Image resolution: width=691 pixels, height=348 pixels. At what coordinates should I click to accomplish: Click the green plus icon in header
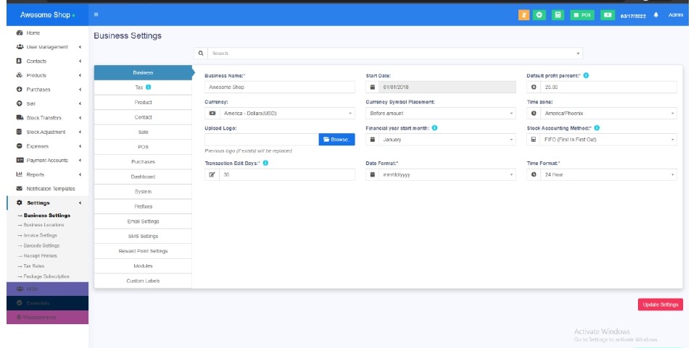coord(540,14)
